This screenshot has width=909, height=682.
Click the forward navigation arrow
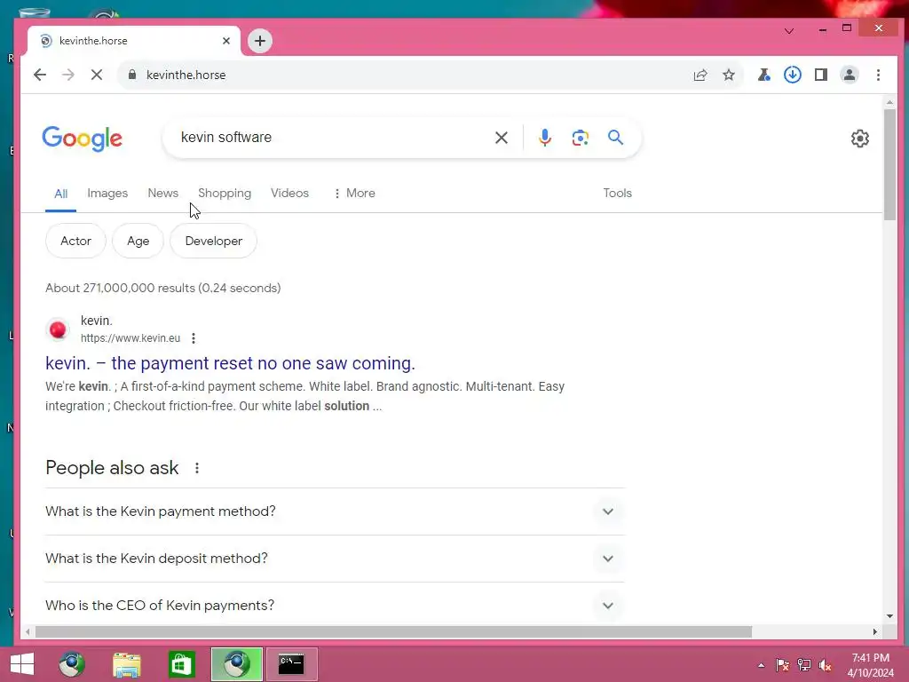pos(68,75)
